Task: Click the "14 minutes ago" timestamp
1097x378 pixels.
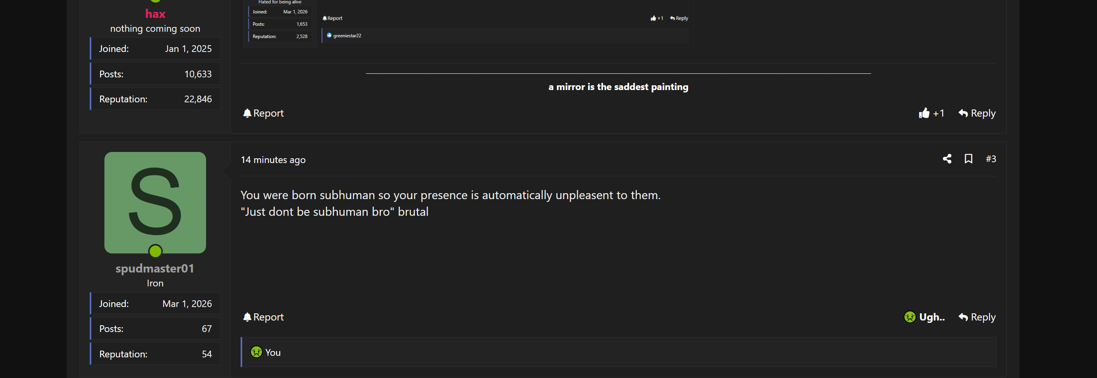Action: (273, 160)
